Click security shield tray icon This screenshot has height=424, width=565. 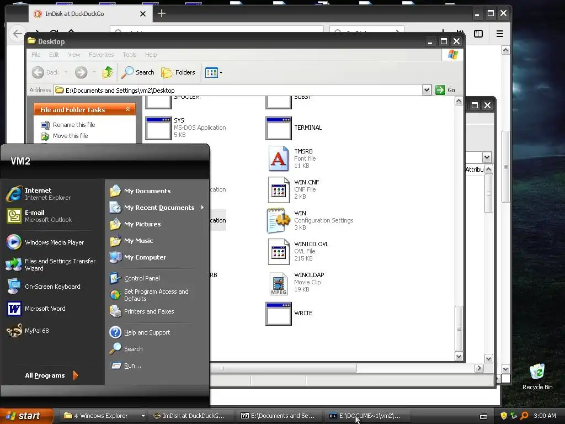click(503, 416)
